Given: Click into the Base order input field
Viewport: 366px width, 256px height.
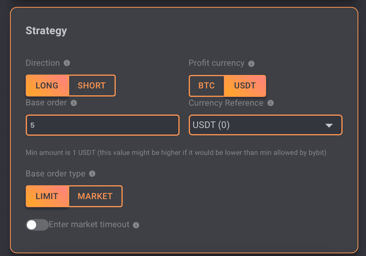Looking at the screenshot, I should coord(102,125).
